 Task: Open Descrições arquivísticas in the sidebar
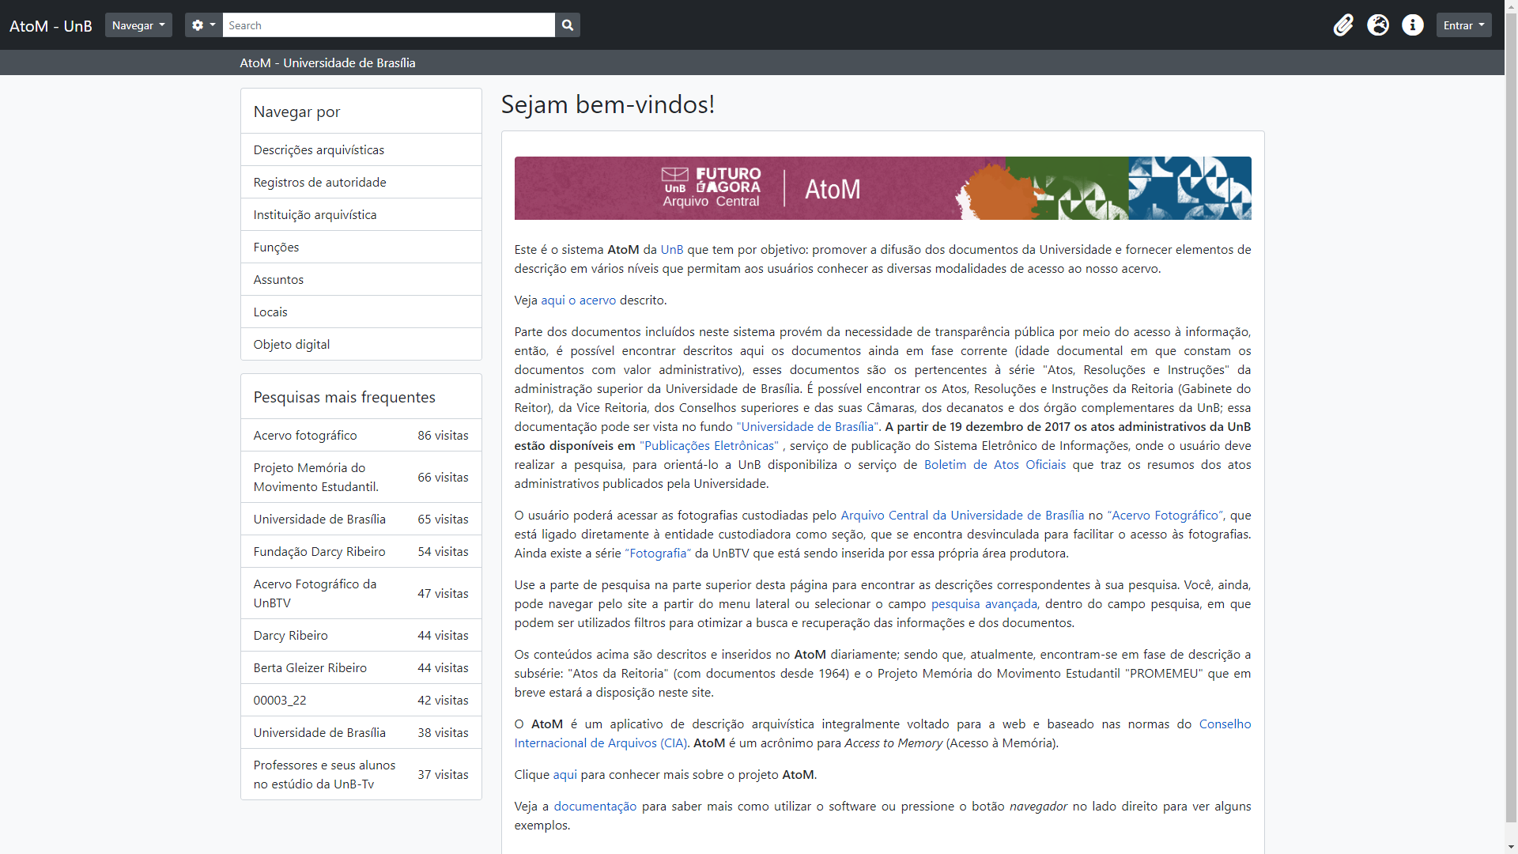coord(319,150)
